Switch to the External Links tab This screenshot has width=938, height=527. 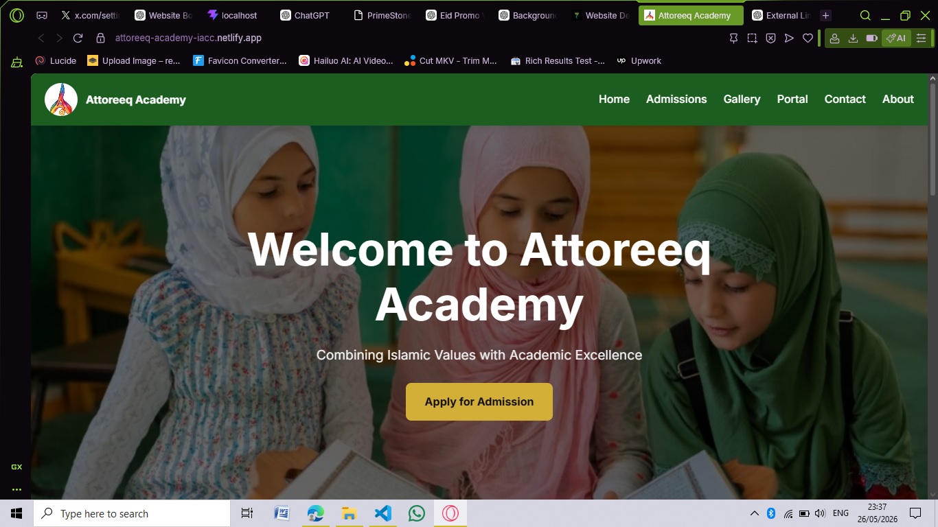pos(781,15)
